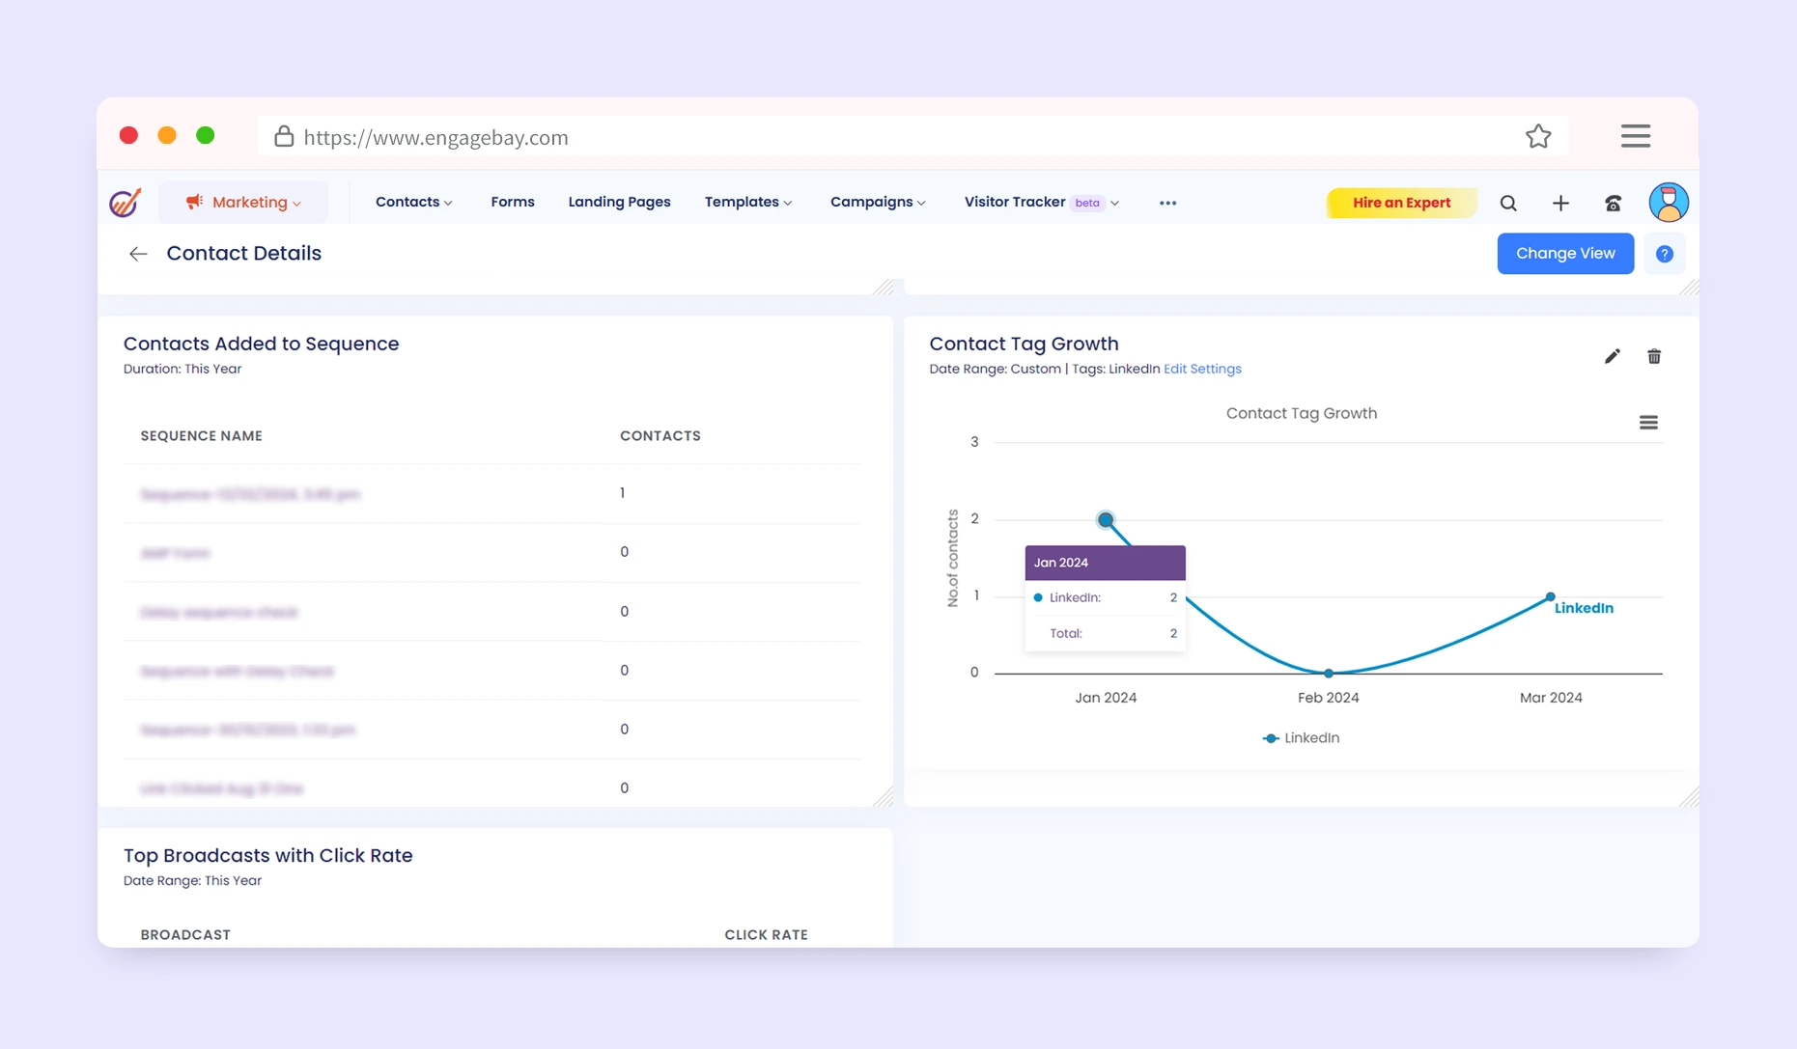Viewport: 1797px width, 1049px height.
Task: Go back using the left arrow
Action: click(x=138, y=254)
